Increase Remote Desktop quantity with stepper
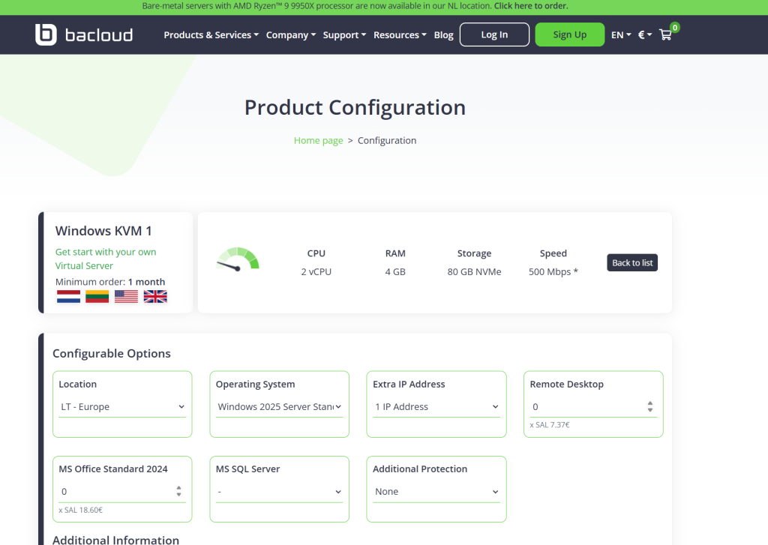This screenshot has height=545, width=768. coord(650,403)
